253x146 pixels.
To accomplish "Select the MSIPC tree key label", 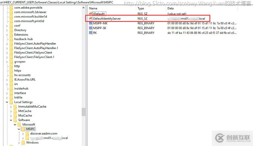I will 31,129.
